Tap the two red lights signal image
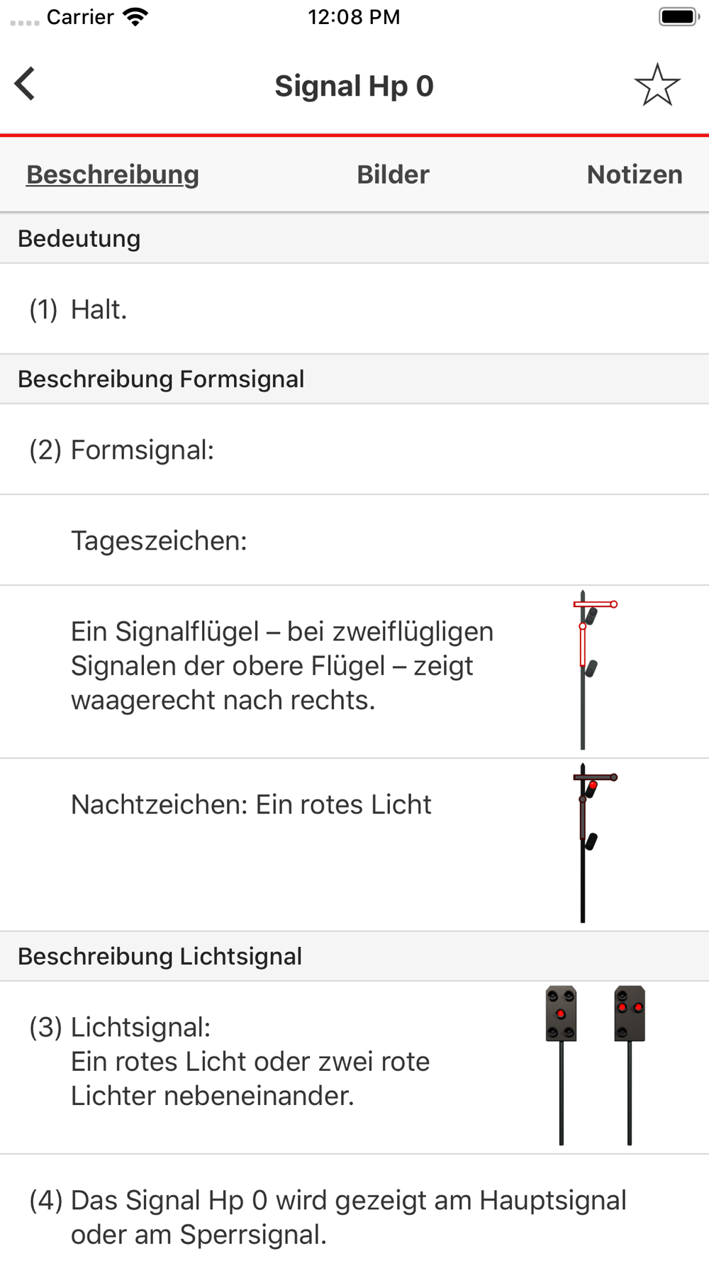 tap(630, 1064)
